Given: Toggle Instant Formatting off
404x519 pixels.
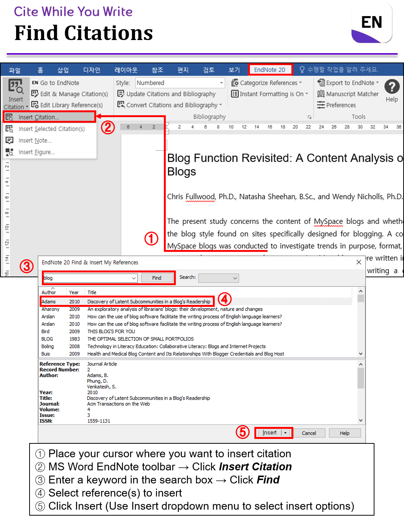Looking at the screenshot, I should (x=269, y=94).
